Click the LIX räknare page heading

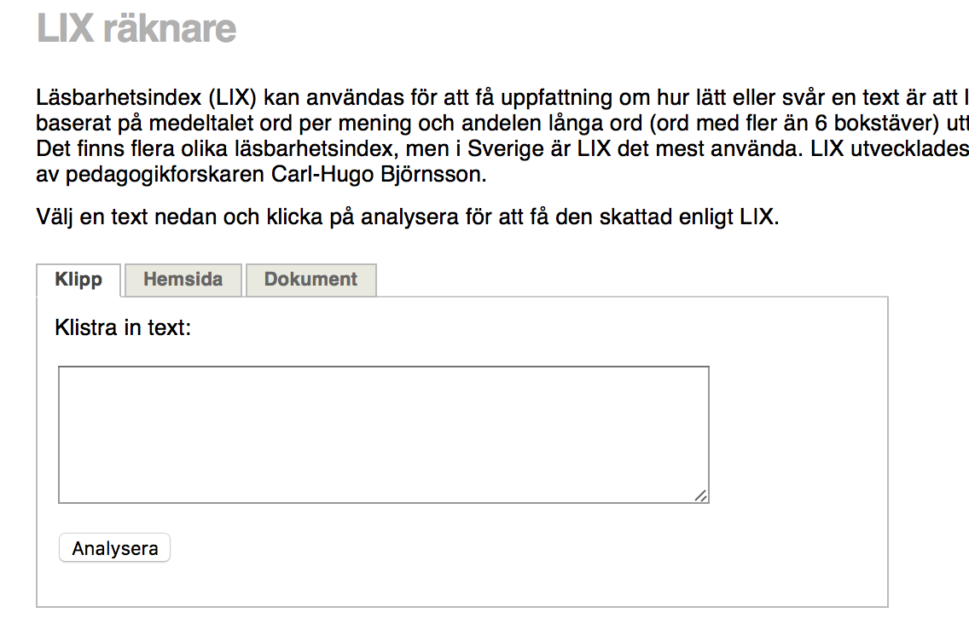click(136, 29)
